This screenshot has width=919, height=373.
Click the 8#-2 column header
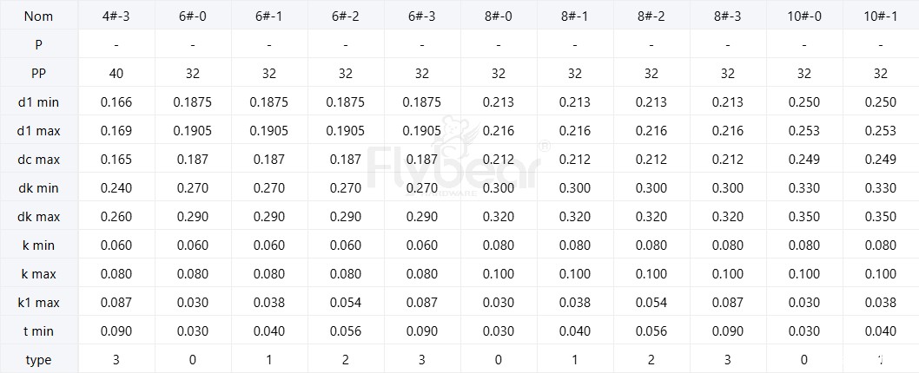tap(651, 16)
